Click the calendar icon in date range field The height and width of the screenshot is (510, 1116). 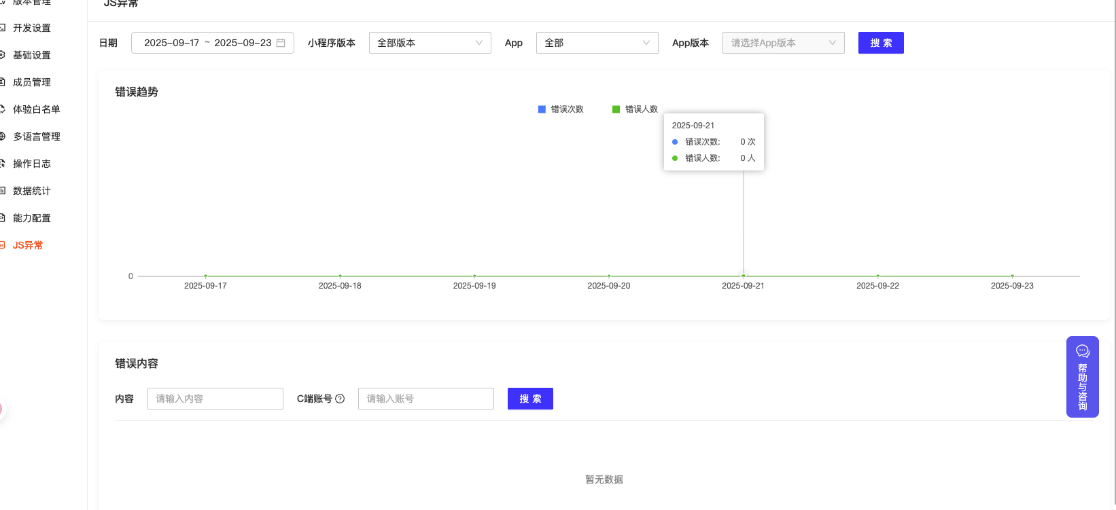[281, 43]
